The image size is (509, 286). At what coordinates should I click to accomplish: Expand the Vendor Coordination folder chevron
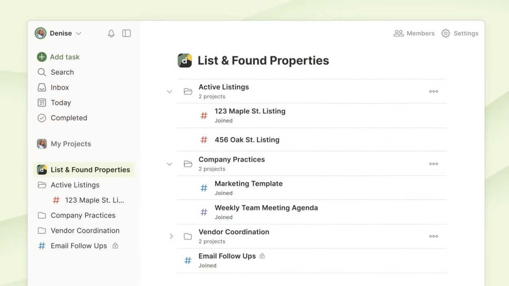(x=171, y=236)
